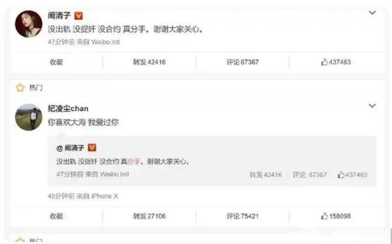Click 收藏 on 阚清子's post
Image resolution: width=392 pixels, height=244 pixels.
pos(56,62)
